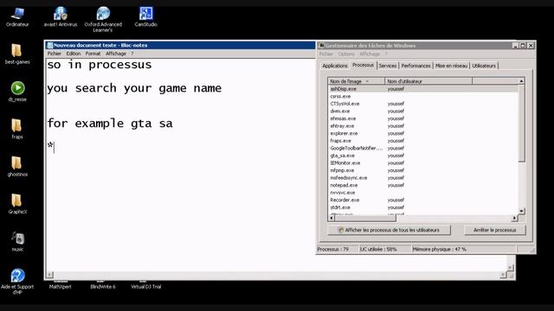Select the notepad.exe process
Image resolution: width=554 pixels, height=311 pixels.
(x=423, y=185)
